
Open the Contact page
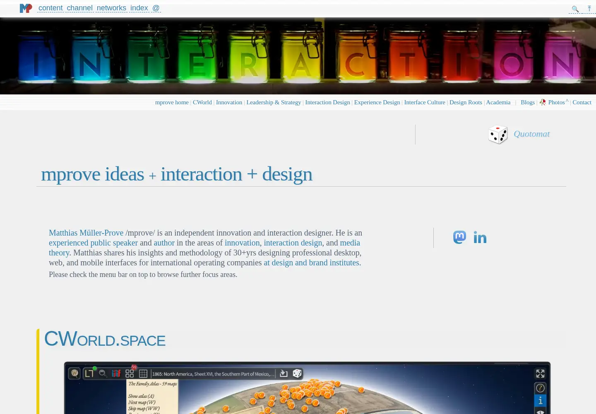[582, 102]
